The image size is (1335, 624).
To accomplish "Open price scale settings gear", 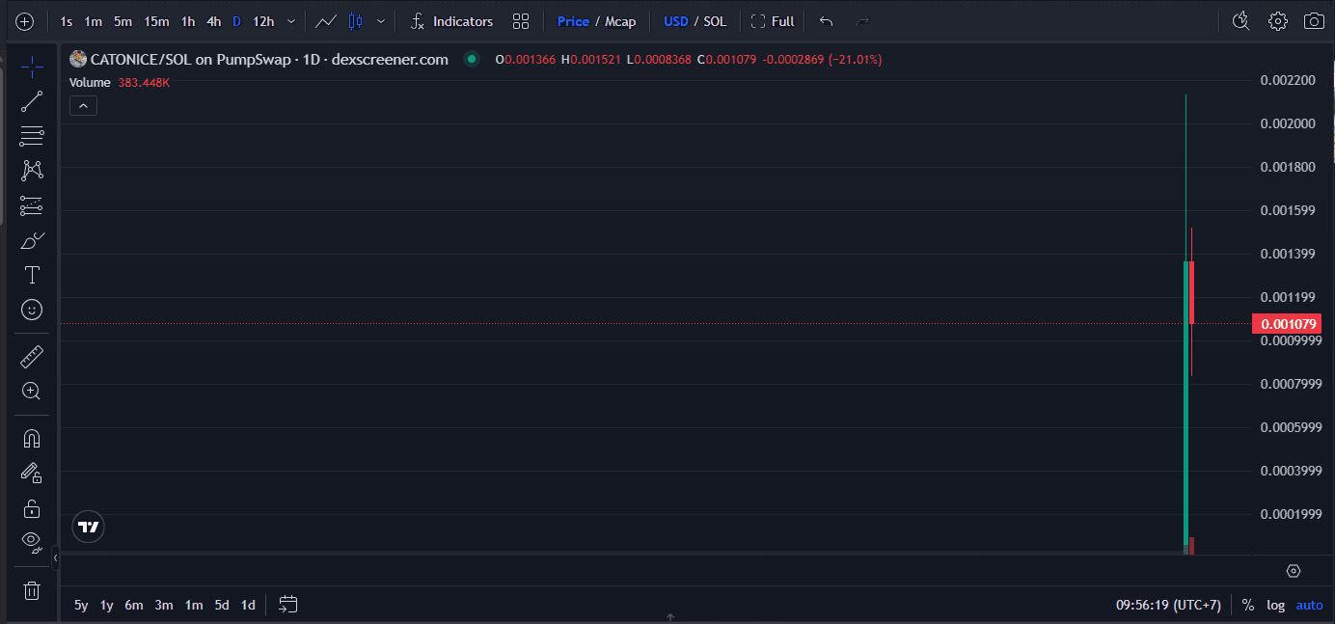I will tap(1294, 571).
